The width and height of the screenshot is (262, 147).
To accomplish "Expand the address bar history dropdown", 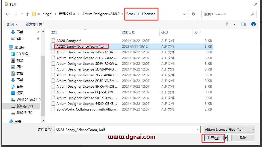I will coord(184,14).
